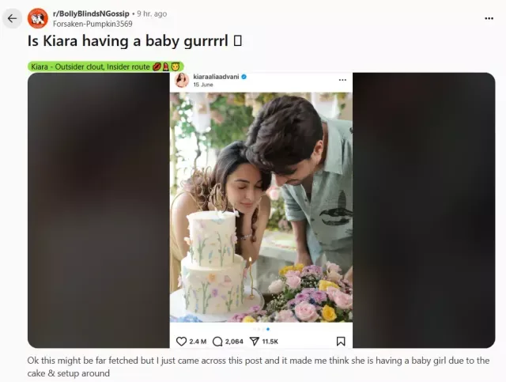Open comments via speech bubble icon
The height and width of the screenshot is (382, 506).
tap(217, 342)
